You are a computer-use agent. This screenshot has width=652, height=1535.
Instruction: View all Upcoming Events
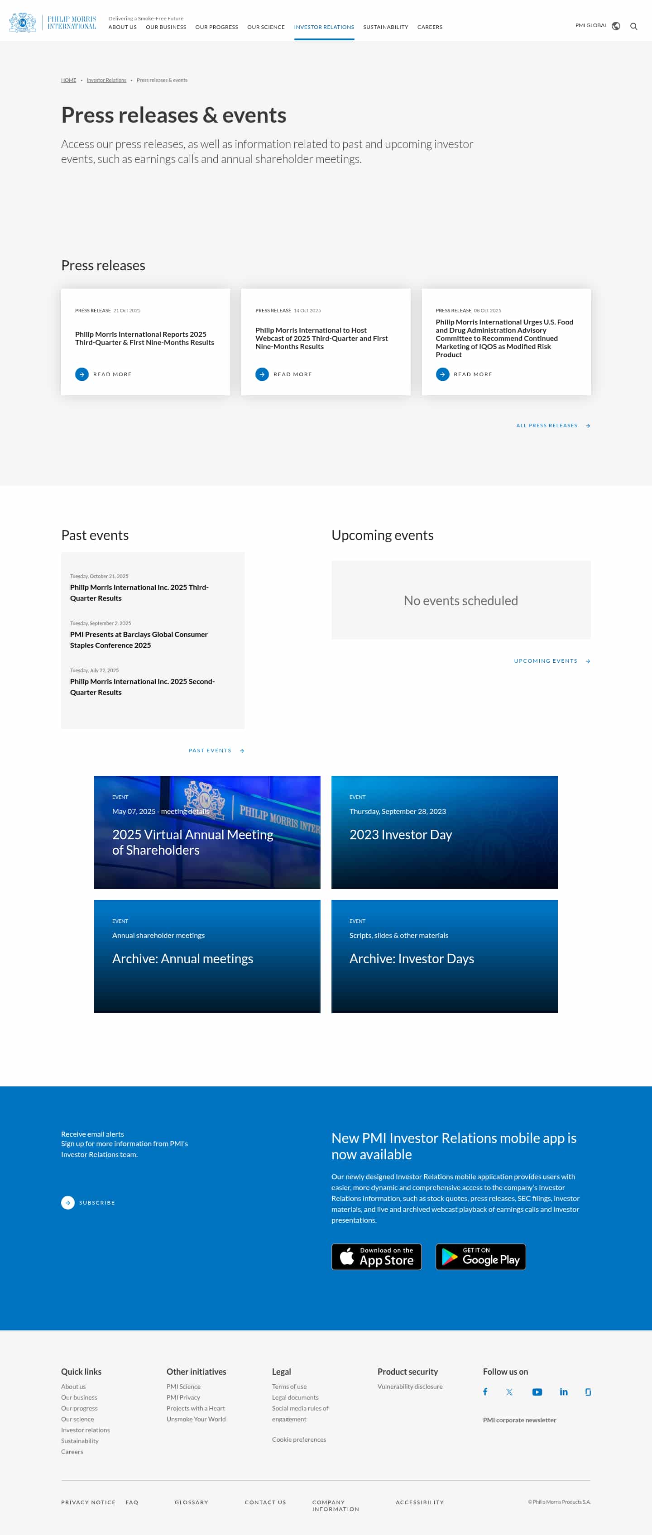(545, 661)
